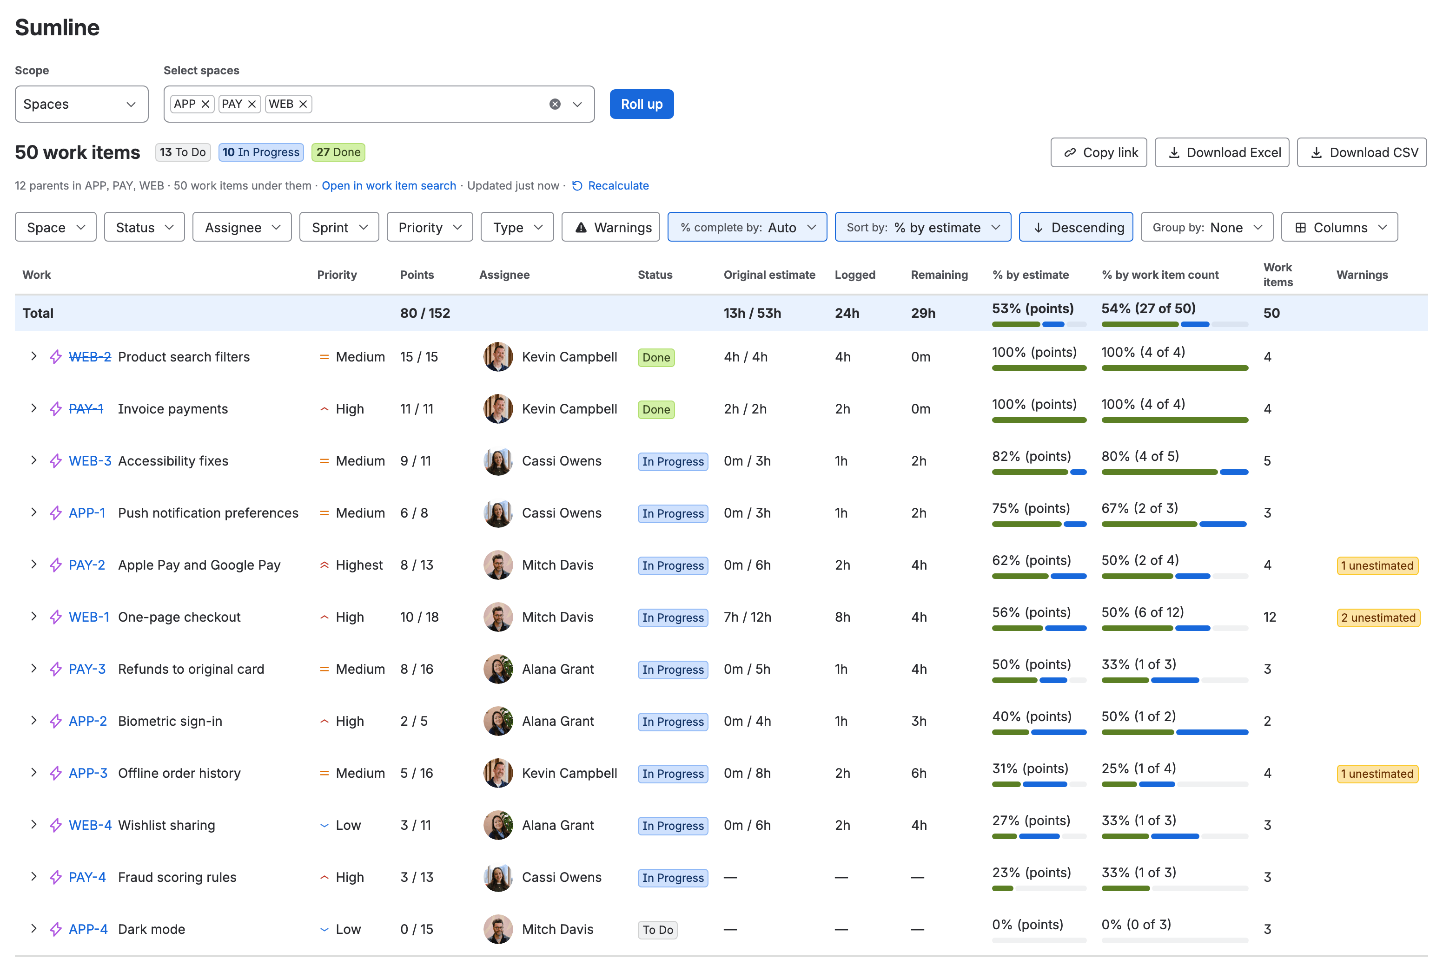This screenshot has height=972, width=1443.
Task: Click the epic icon beside WEB-4
Action: coord(56,826)
